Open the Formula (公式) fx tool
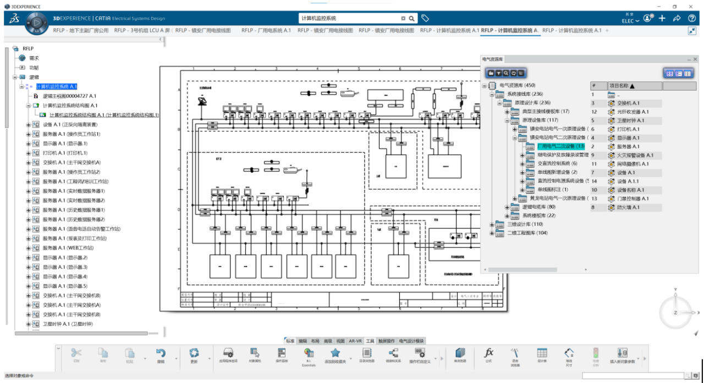 click(x=488, y=353)
